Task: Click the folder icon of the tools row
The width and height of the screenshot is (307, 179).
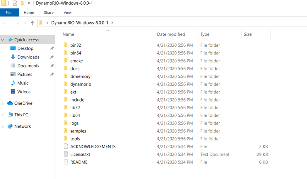Action: tap(66, 139)
